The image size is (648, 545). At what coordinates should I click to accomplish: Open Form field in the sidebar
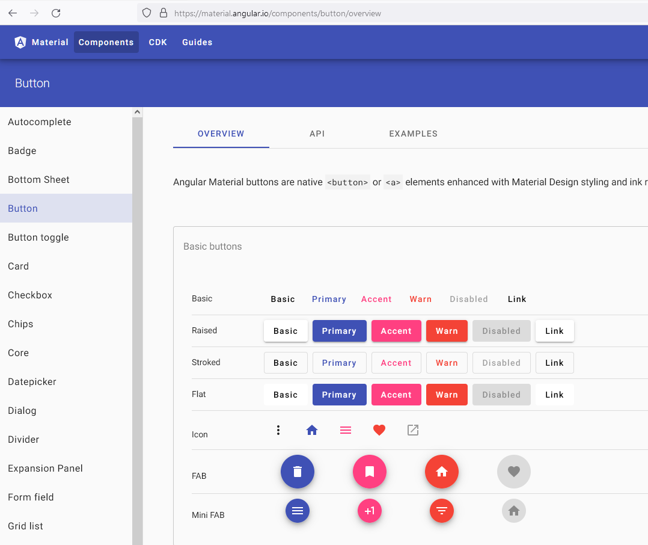tap(66, 497)
